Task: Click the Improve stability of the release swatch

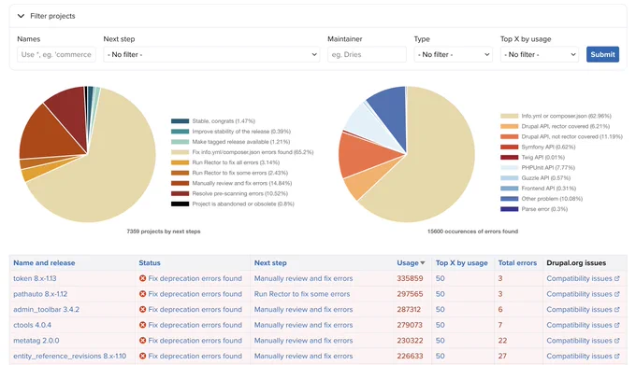Action: click(181, 132)
